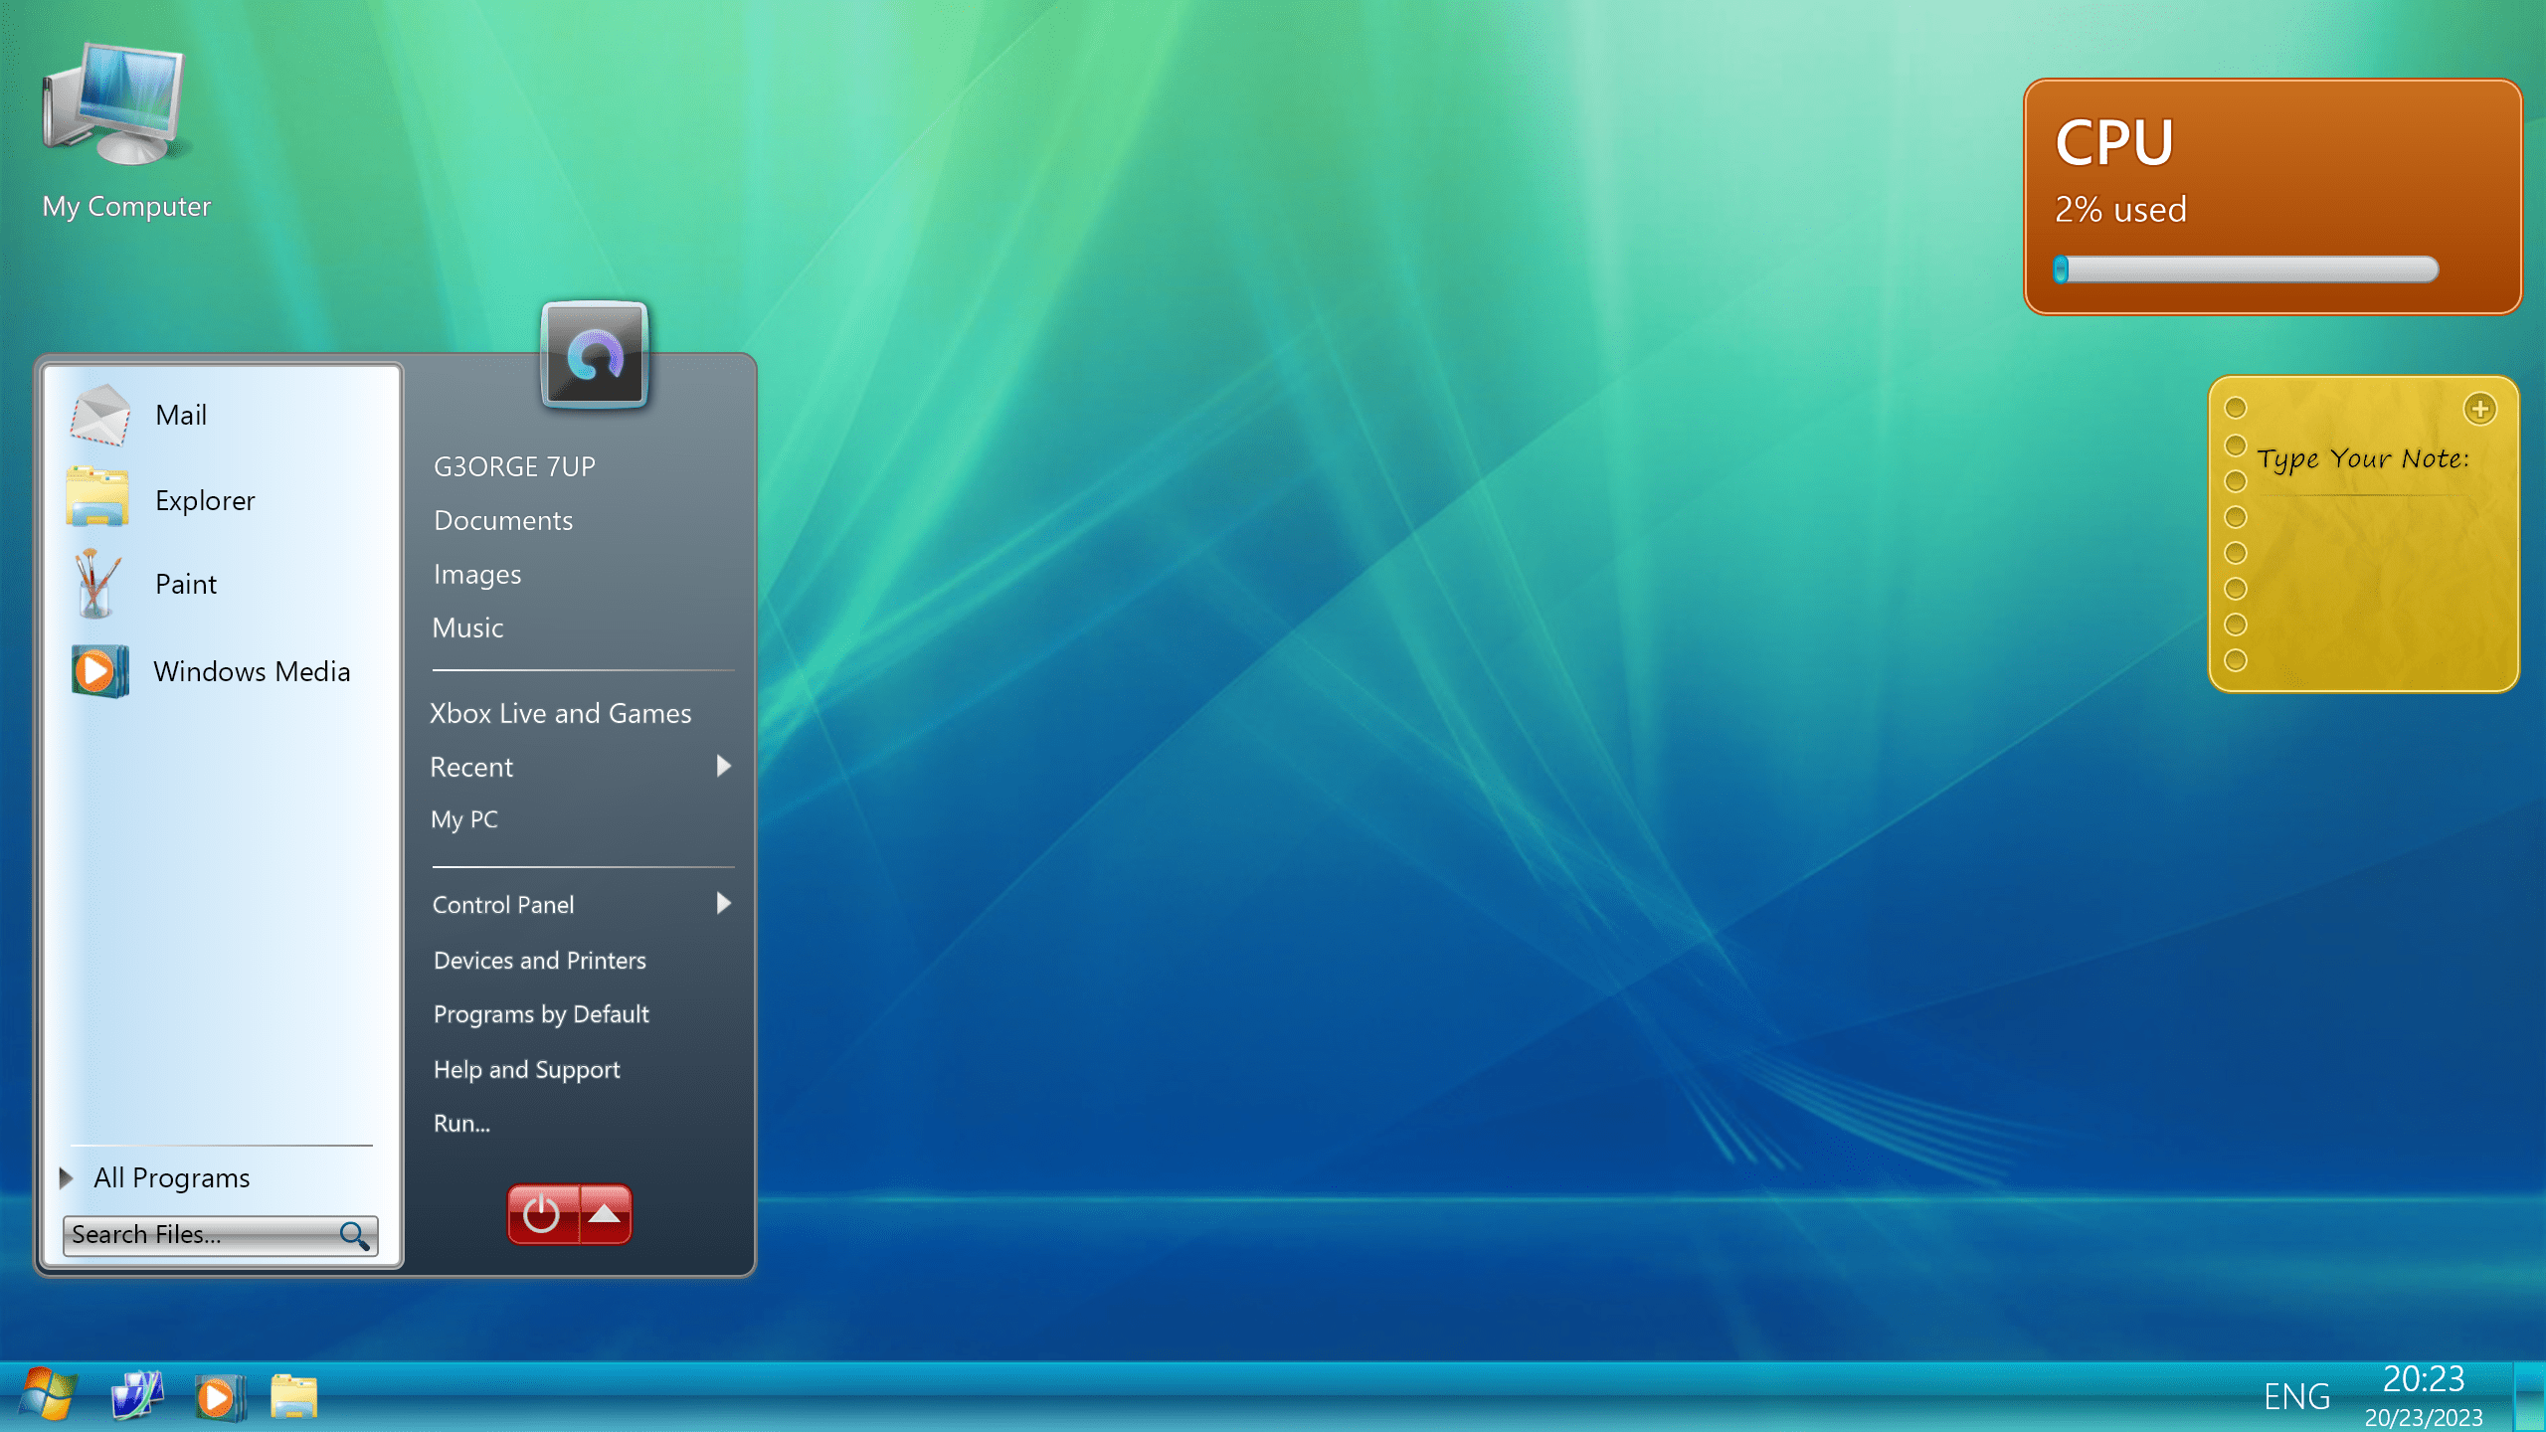Add a new note with plus button
This screenshot has height=1432, width=2546.
[2479, 409]
